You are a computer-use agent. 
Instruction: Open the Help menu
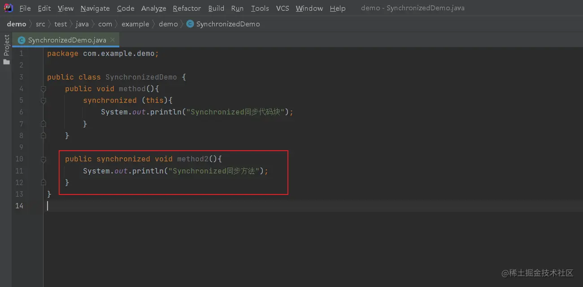point(338,8)
